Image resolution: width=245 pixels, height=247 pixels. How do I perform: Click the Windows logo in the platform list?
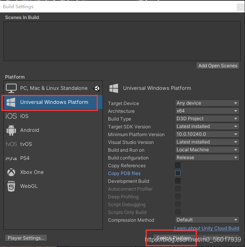[11, 102]
